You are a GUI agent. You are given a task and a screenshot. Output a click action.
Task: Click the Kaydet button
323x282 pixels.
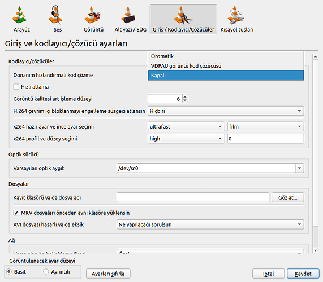click(x=303, y=274)
